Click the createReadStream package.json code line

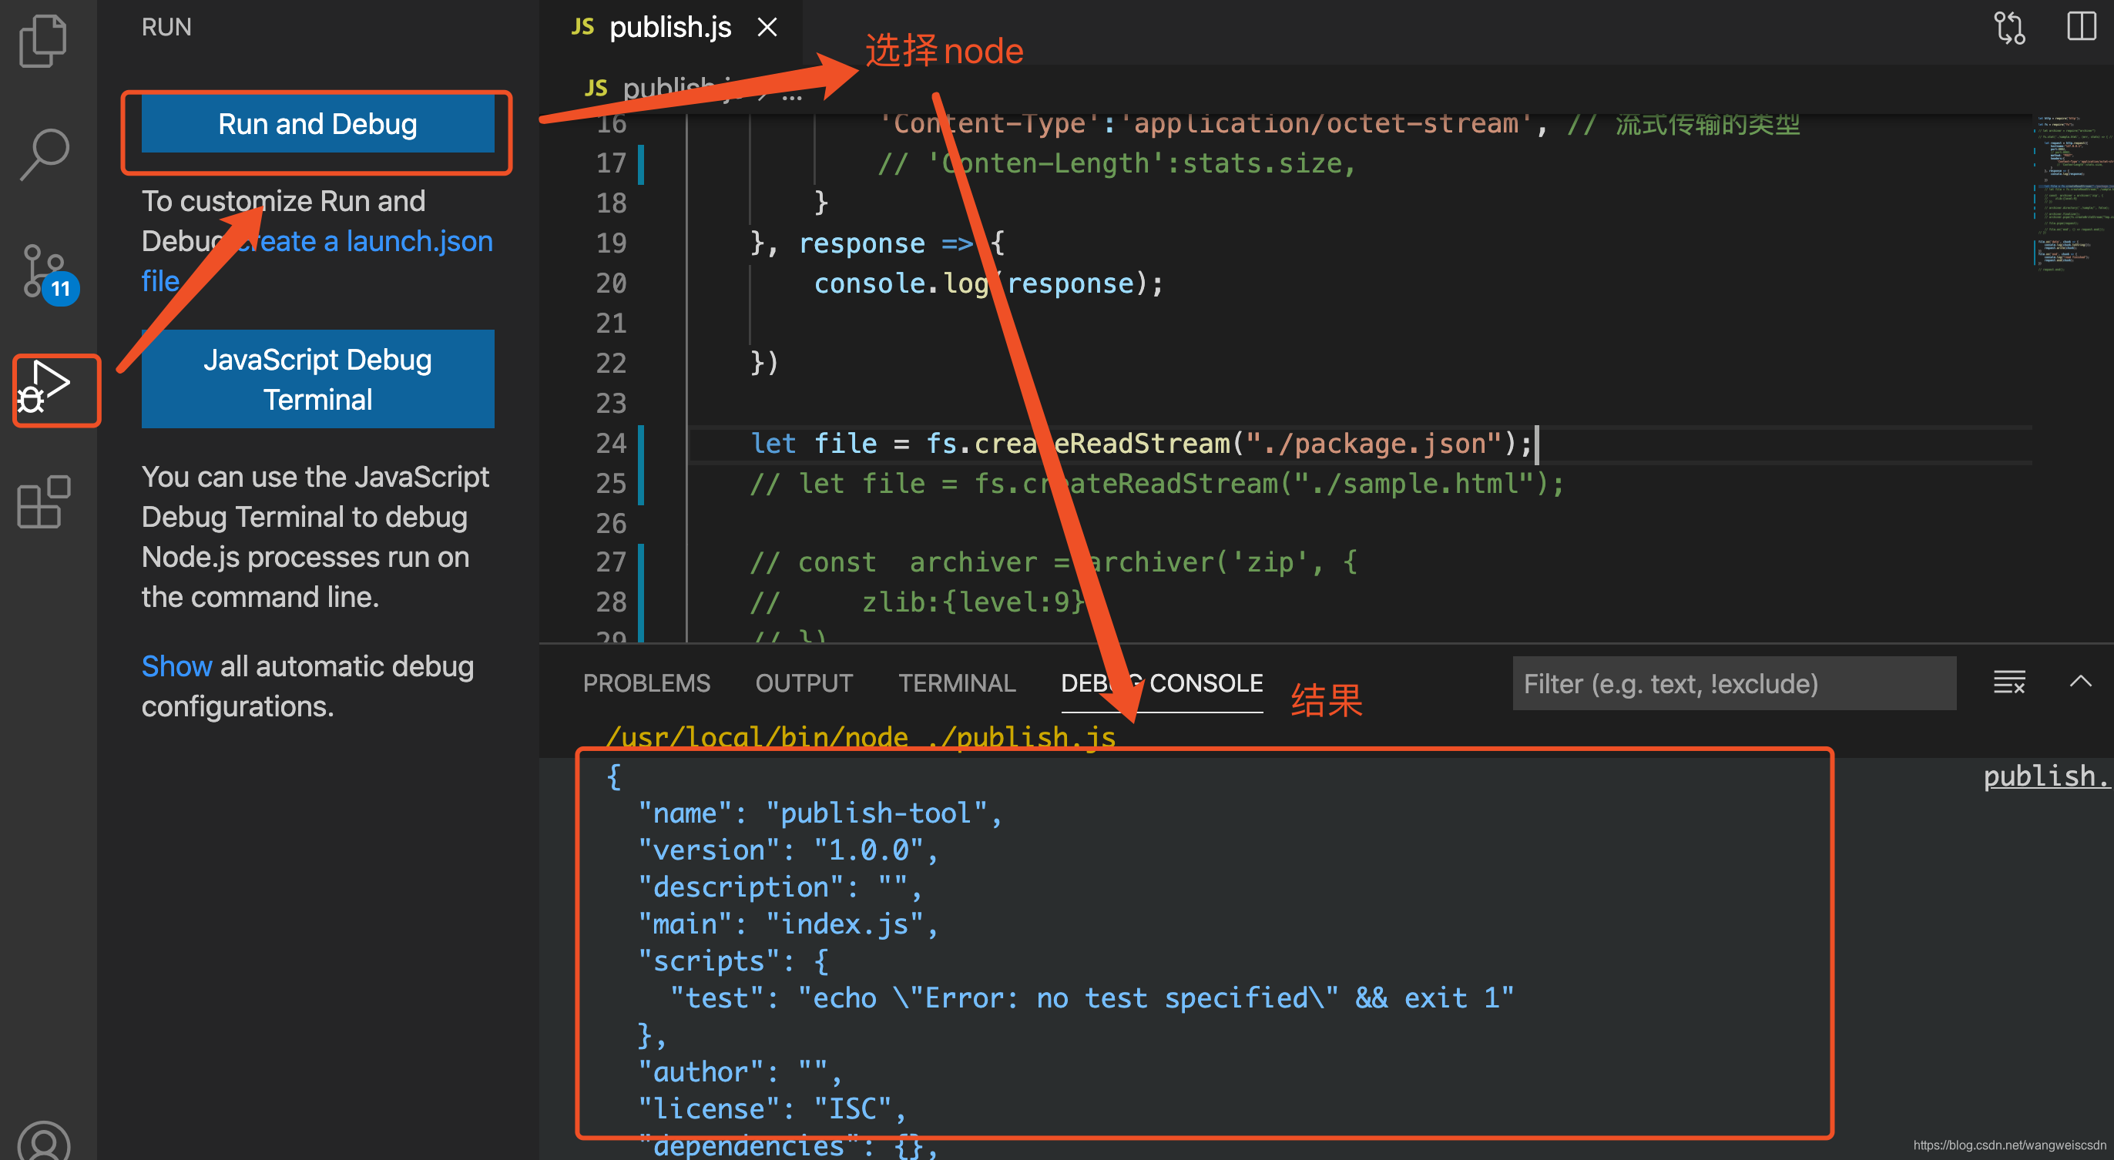coord(1141,444)
